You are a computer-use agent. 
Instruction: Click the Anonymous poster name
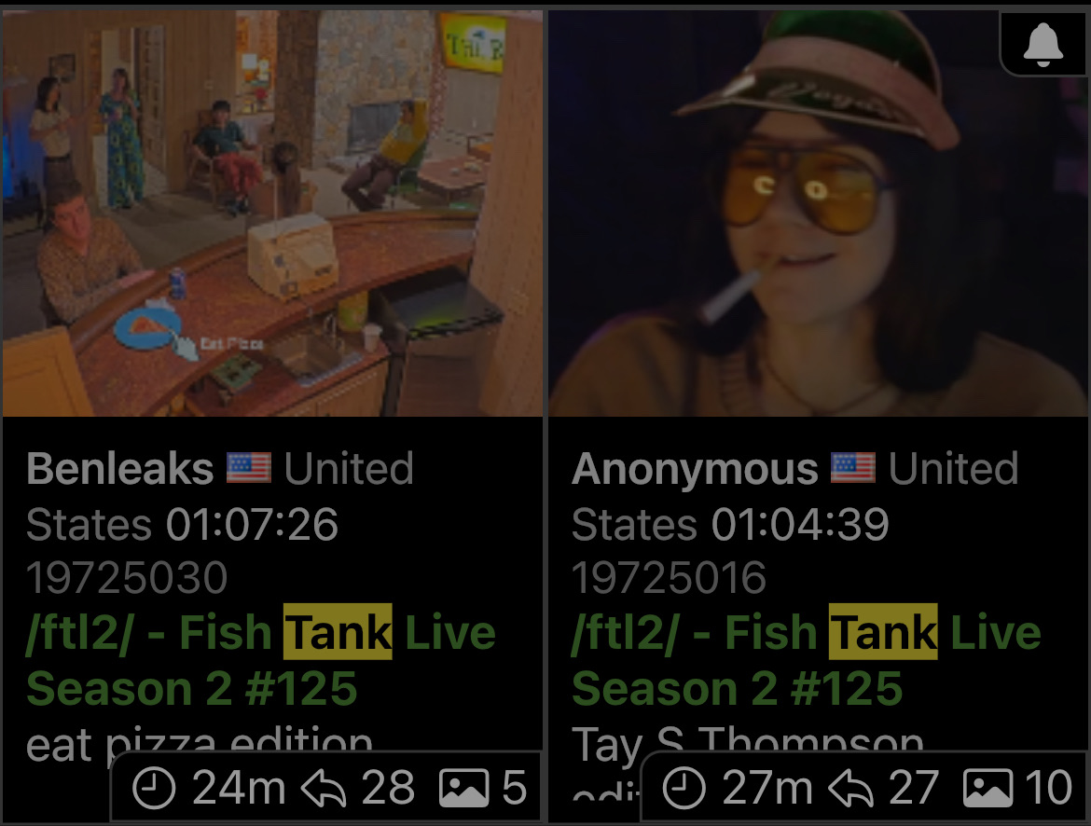pyautogui.click(x=695, y=469)
